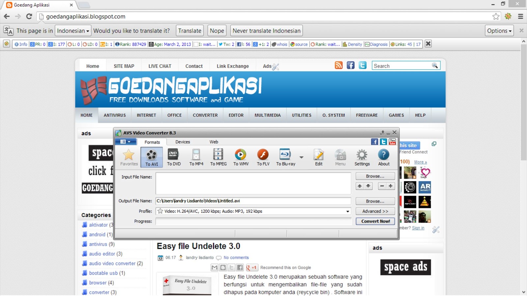Open the Menu tool in AVS Converter
The height and width of the screenshot is (296, 527).
(340, 157)
